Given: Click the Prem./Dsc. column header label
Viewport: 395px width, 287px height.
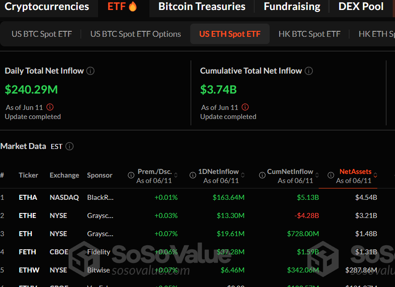Looking at the screenshot, I should point(155,172).
